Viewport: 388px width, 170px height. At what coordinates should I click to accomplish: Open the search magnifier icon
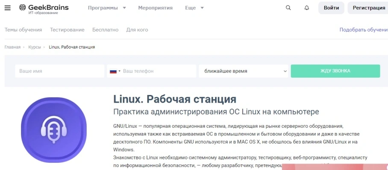pos(288,8)
